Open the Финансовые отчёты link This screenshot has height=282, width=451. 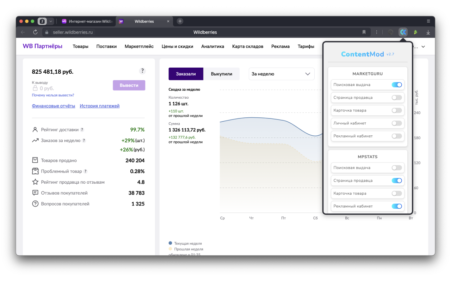pyautogui.click(x=54, y=106)
